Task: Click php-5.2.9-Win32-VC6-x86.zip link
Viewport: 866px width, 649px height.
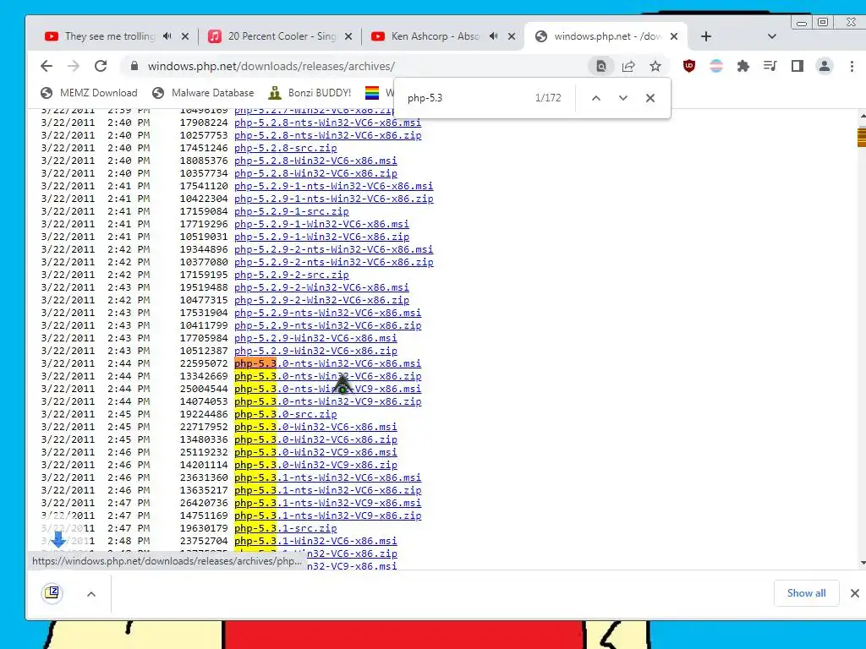Action: click(x=315, y=351)
